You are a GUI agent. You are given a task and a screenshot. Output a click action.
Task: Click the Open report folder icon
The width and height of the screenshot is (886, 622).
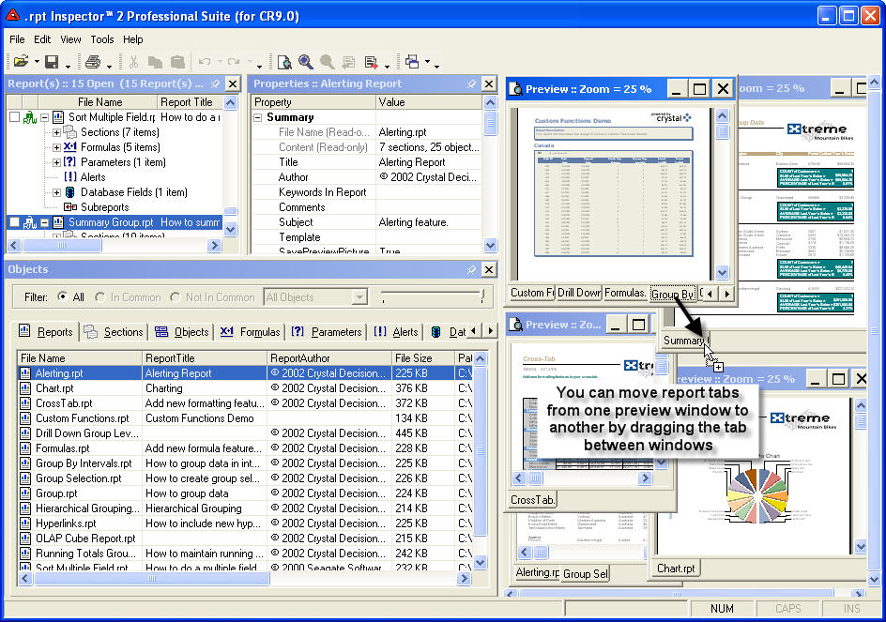coord(21,61)
